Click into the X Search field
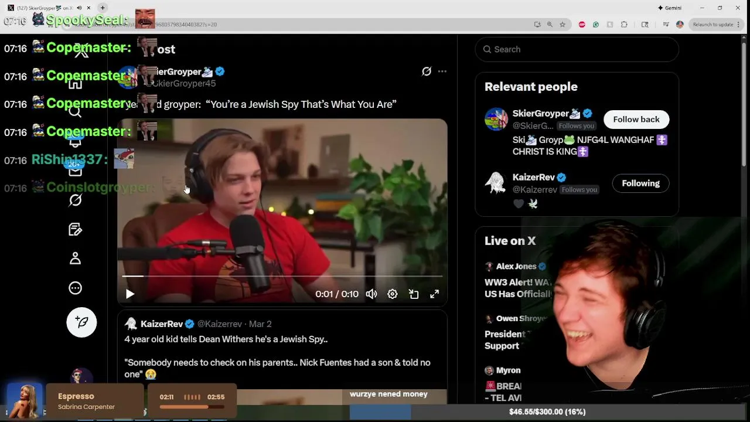This screenshot has width=750, height=422. [577, 49]
